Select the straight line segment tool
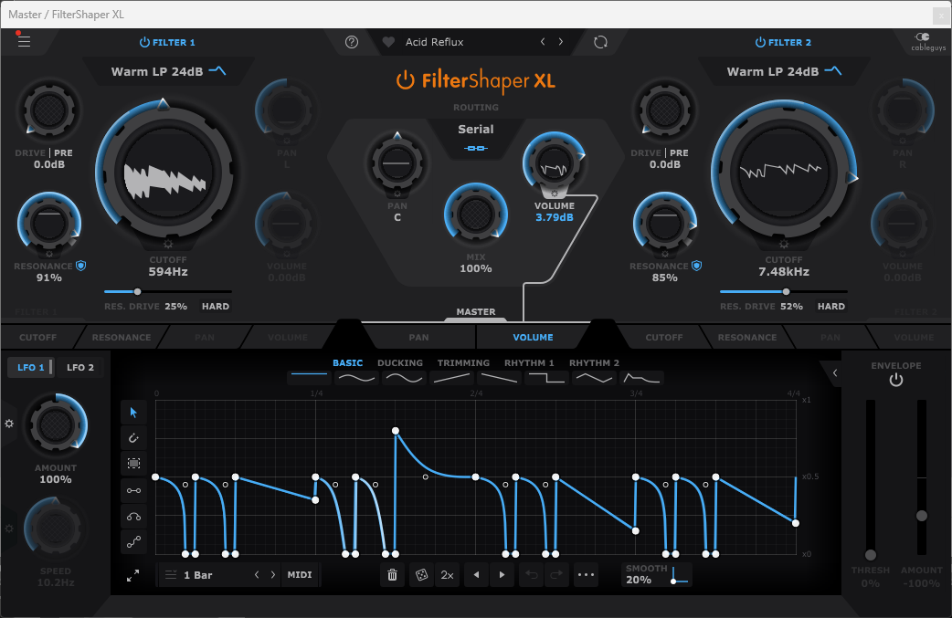Screen dimensions: 952x618 click(x=133, y=490)
